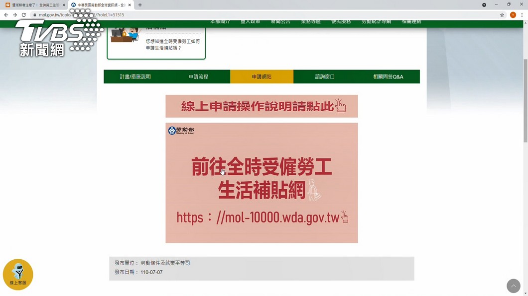Click the address bar URL field
The image size is (528, 296).
pos(263,15)
